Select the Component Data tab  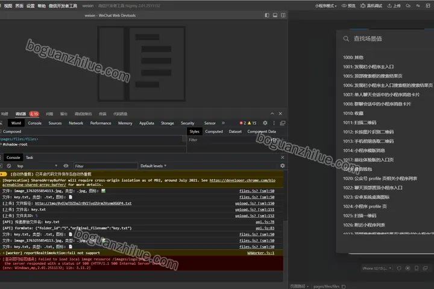(262, 132)
